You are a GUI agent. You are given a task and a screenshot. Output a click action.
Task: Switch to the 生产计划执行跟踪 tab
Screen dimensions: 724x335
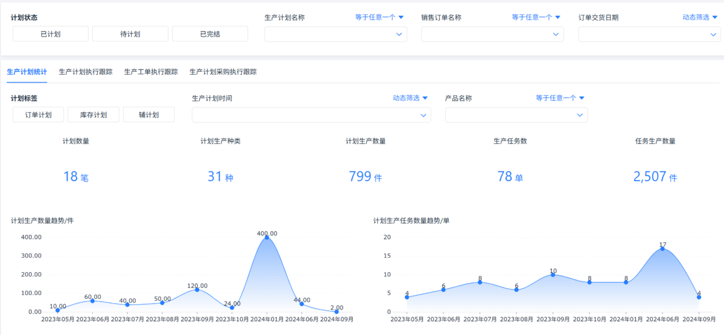point(86,72)
